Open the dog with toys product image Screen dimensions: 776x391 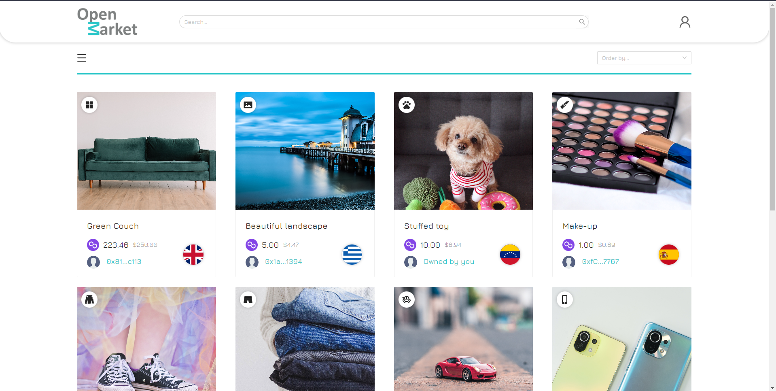(x=463, y=151)
